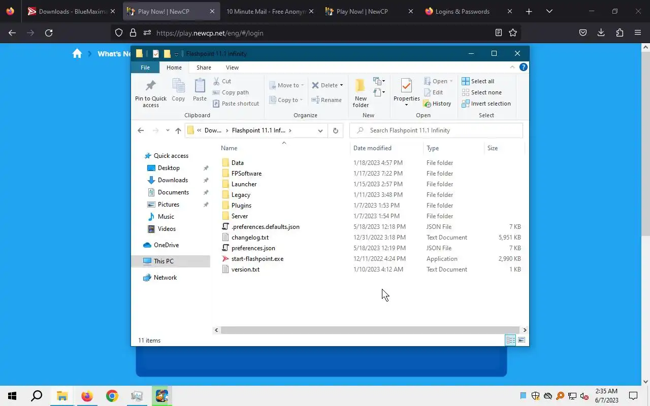Image resolution: width=650 pixels, height=406 pixels.
Task: Click Invert selection in ribbon
Action: click(x=486, y=104)
